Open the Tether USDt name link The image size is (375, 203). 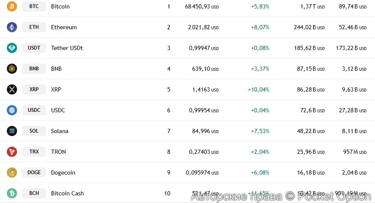[x=67, y=48]
